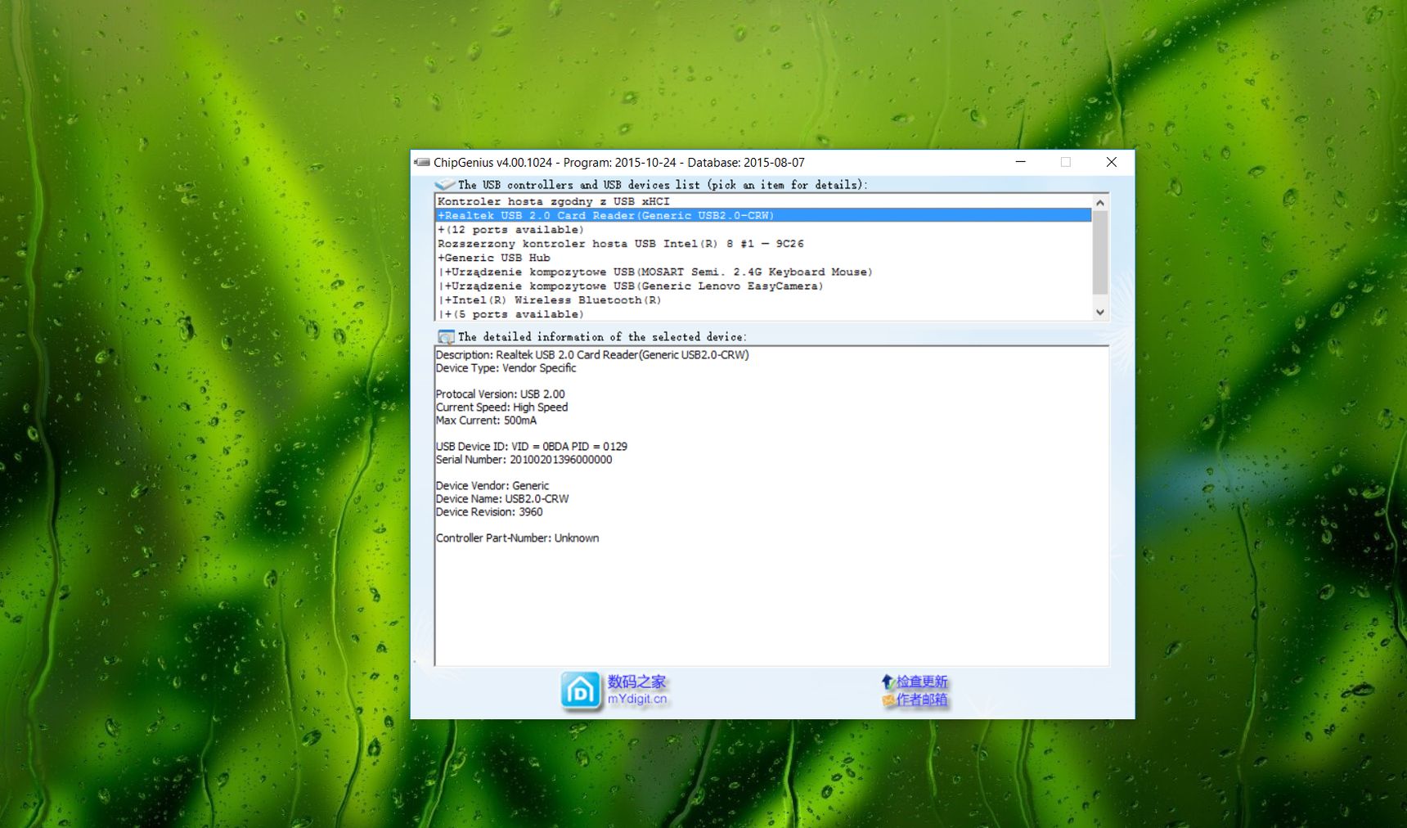Viewport: 1407px width, 828px height.
Task: Click the check update arrow icon
Action: coord(887,681)
